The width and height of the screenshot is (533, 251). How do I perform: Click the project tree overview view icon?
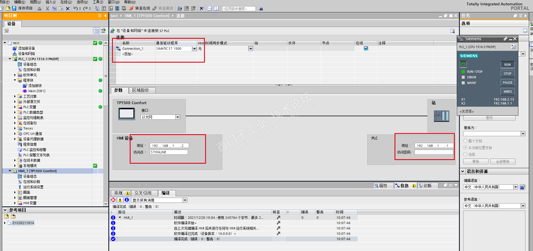(x=97, y=31)
